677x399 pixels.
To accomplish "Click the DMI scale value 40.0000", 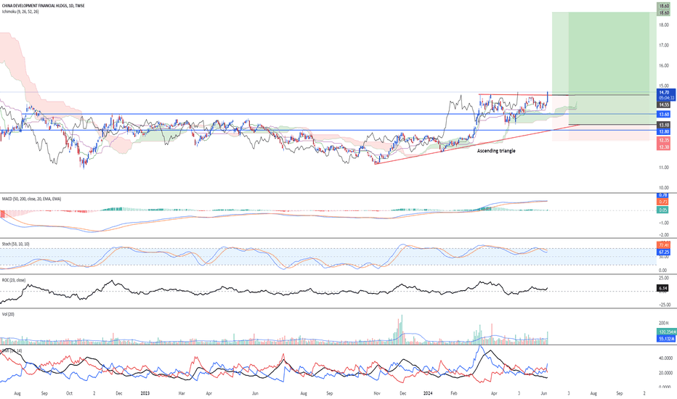I will pyautogui.click(x=667, y=358).
